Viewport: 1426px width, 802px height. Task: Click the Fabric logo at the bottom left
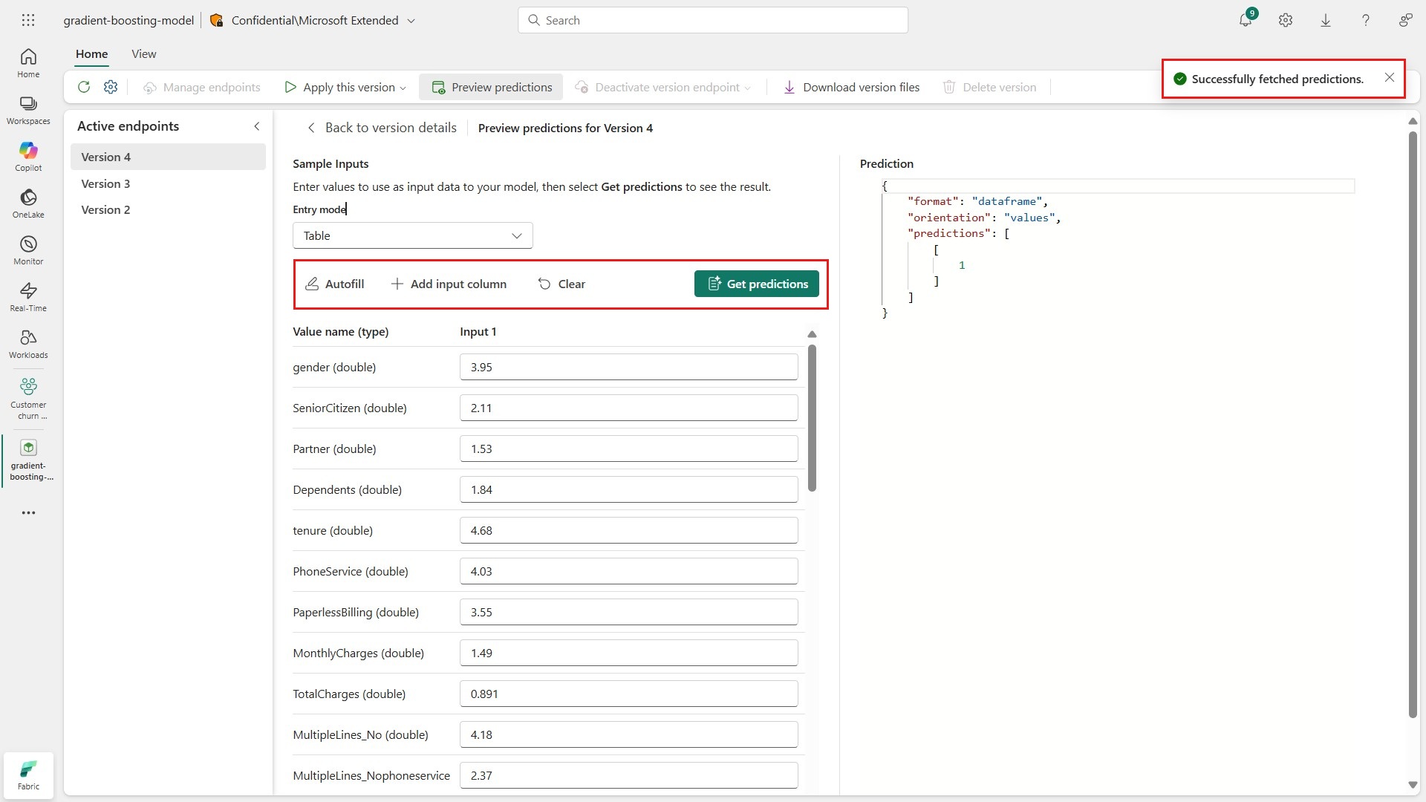tap(28, 775)
